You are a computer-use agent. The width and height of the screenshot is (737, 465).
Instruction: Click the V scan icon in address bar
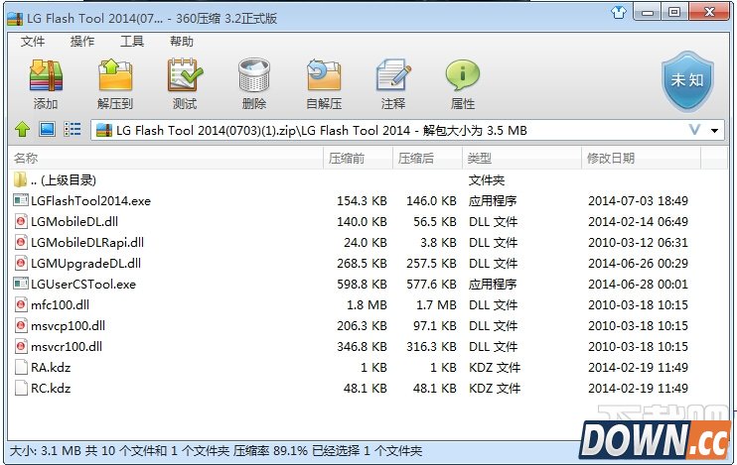(x=694, y=130)
